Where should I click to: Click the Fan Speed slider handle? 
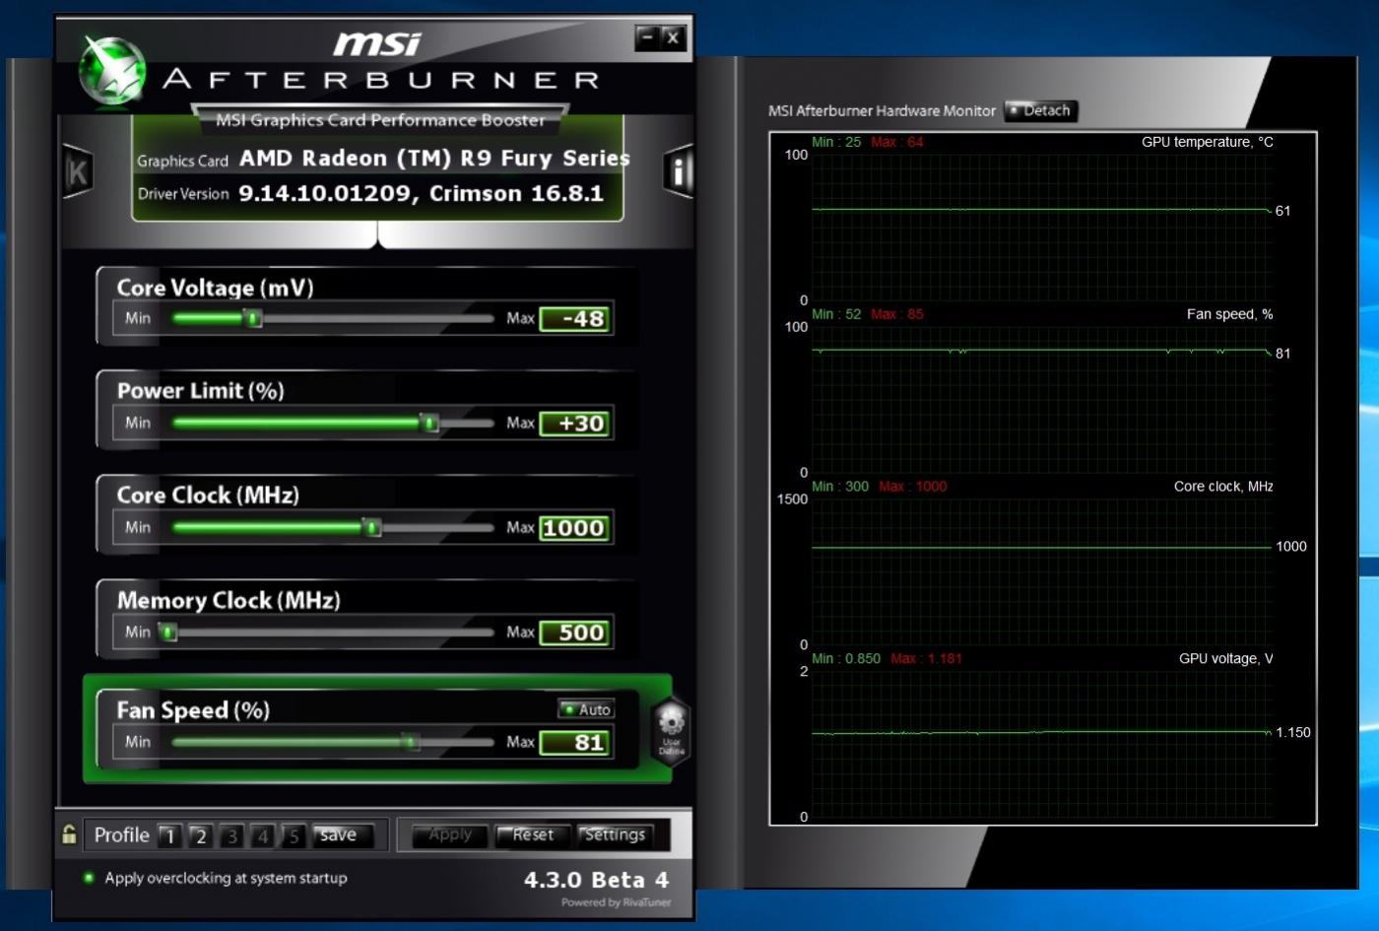pyautogui.click(x=410, y=742)
